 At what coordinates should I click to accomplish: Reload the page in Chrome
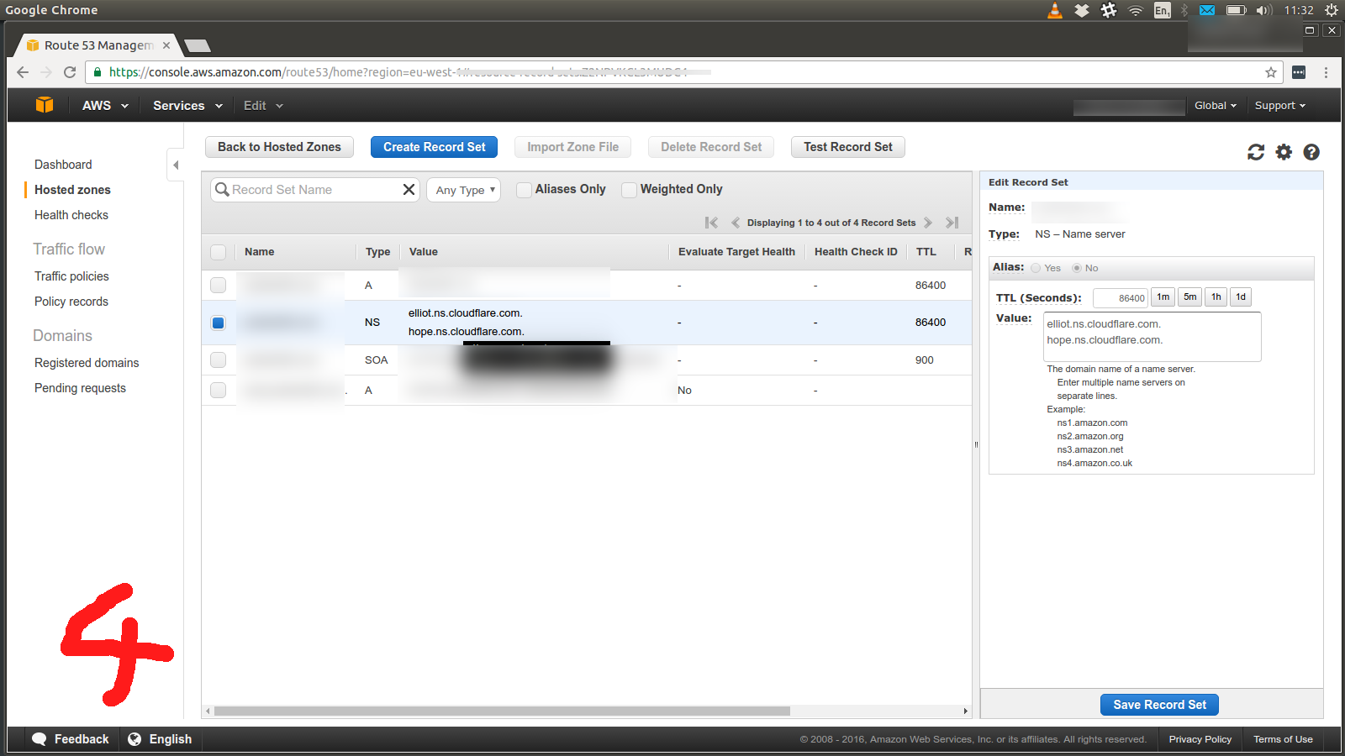click(70, 72)
